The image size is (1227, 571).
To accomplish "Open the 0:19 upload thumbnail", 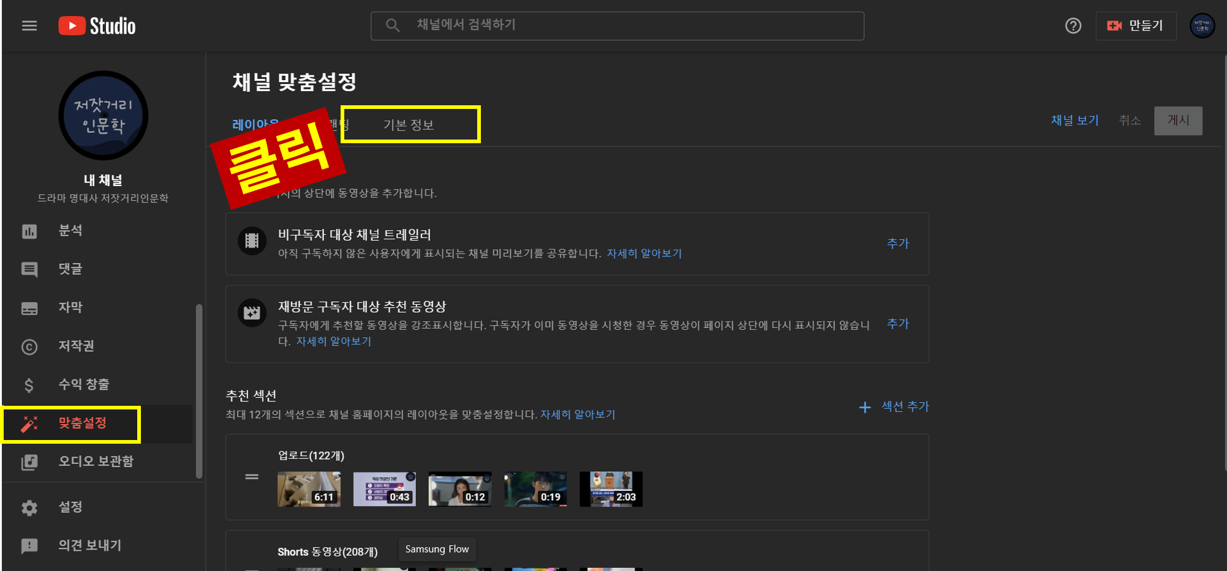I will pos(535,489).
